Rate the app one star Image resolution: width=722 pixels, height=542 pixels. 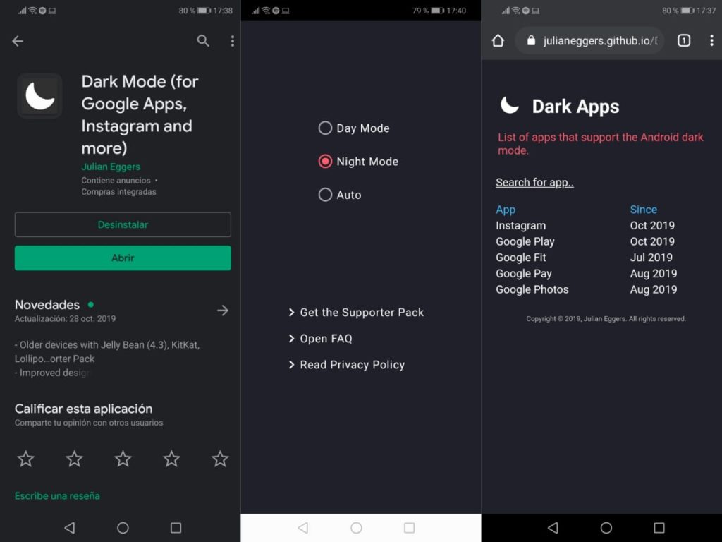[x=26, y=459]
